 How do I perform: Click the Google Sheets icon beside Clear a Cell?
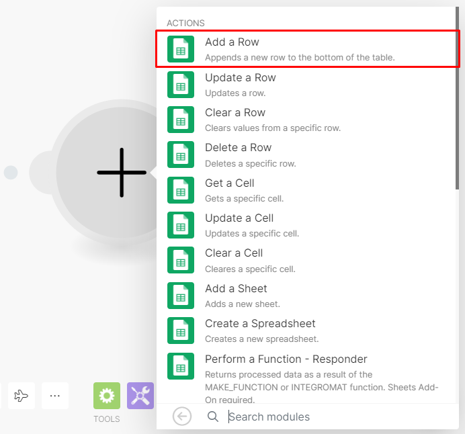click(181, 260)
